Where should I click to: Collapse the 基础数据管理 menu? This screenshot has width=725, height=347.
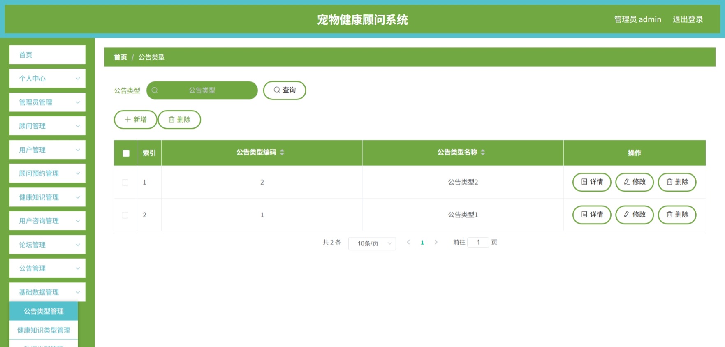(47, 292)
